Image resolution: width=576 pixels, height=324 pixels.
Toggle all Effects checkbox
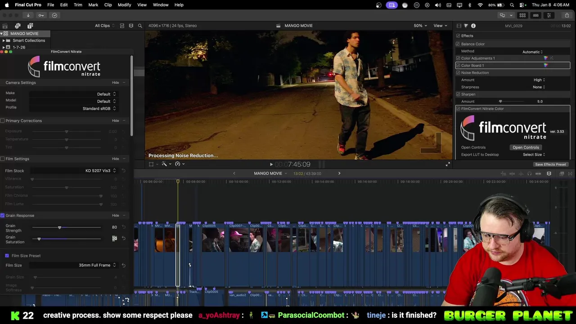[x=458, y=36]
